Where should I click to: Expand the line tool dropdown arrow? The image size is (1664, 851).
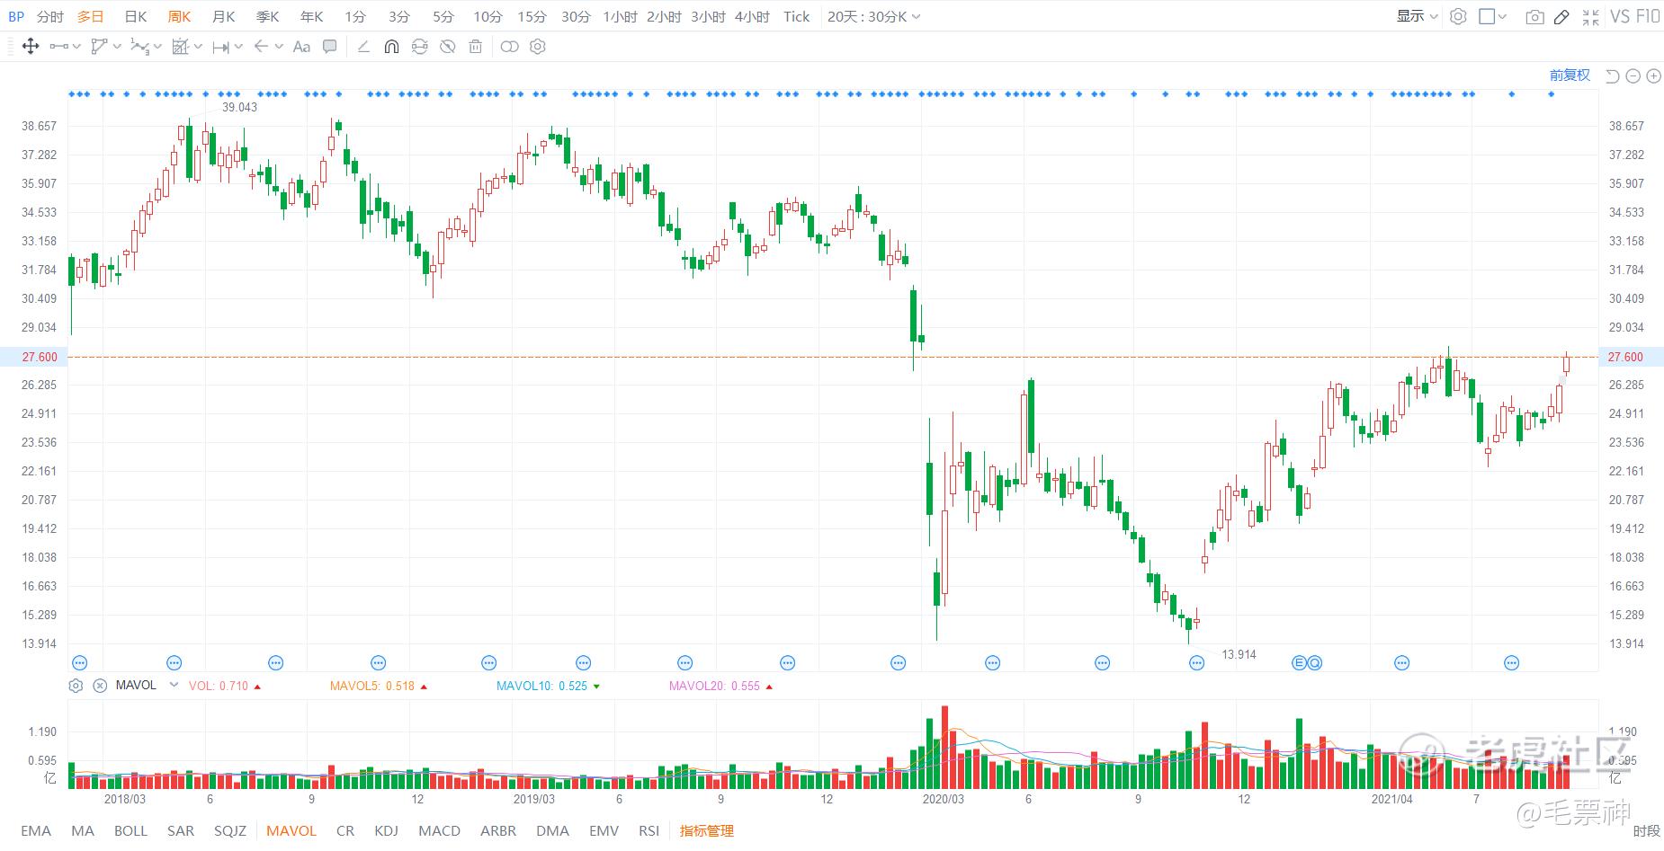tap(76, 47)
